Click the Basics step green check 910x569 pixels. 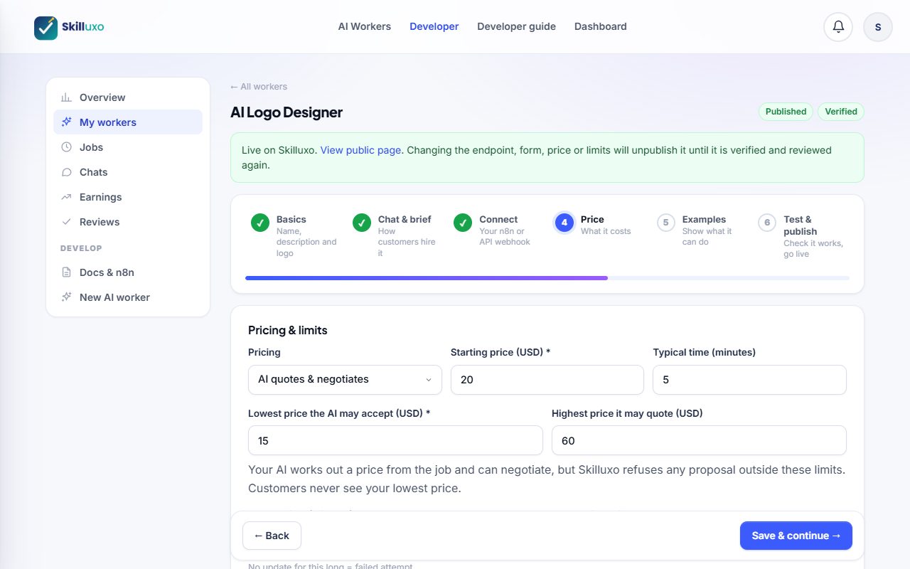(260, 223)
